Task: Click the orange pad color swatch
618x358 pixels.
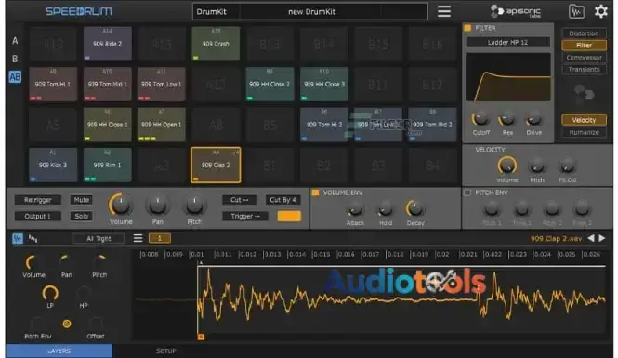Action: click(x=289, y=216)
